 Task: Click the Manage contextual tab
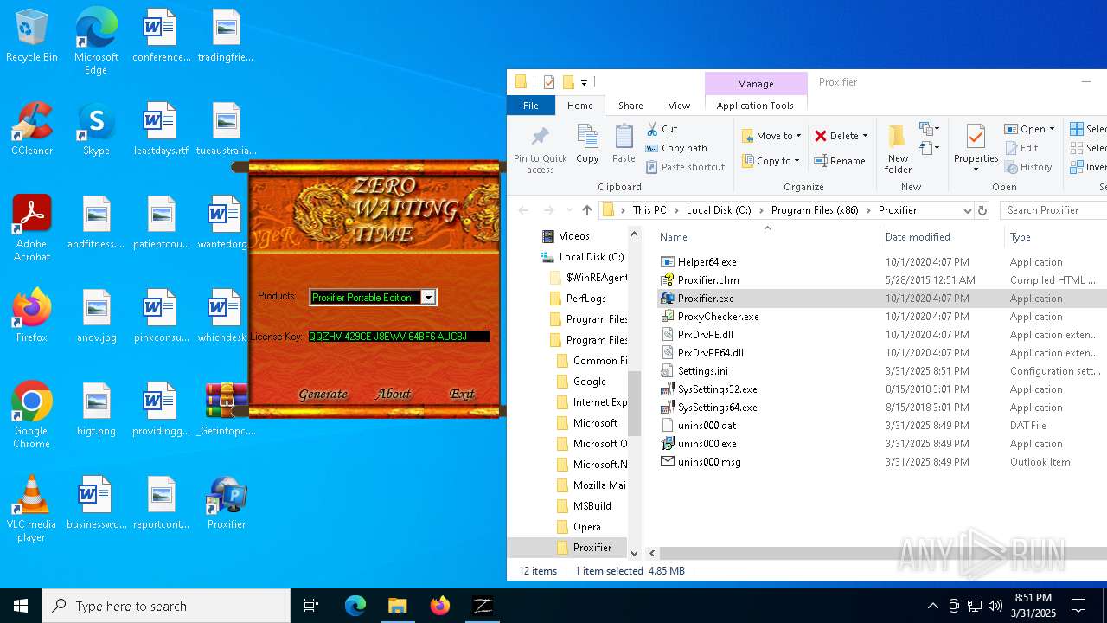(x=755, y=84)
